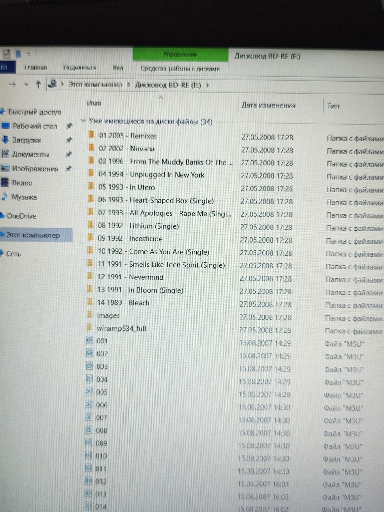Image resolution: width=384 pixels, height=512 pixels.
Task: Select 'Быстрый доступ' in the navigation pane
Action: coord(35,112)
